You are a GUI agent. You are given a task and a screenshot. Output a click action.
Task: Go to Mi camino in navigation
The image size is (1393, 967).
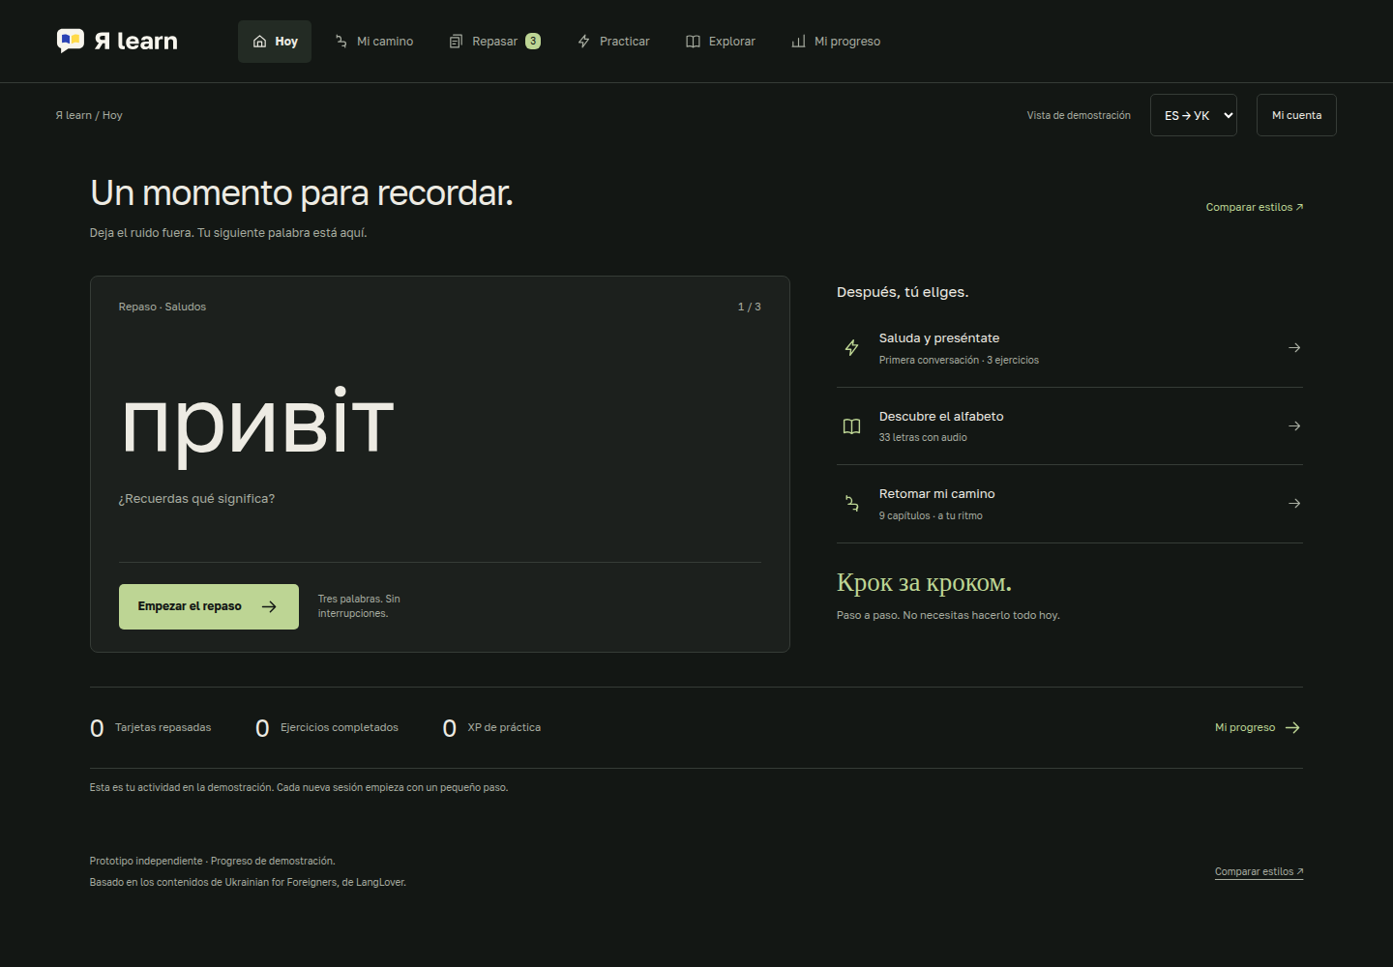tap(374, 42)
